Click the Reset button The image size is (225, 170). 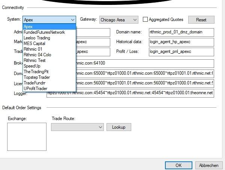click(201, 20)
